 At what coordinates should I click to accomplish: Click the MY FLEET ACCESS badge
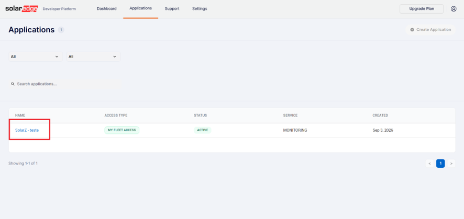(122, 130)
